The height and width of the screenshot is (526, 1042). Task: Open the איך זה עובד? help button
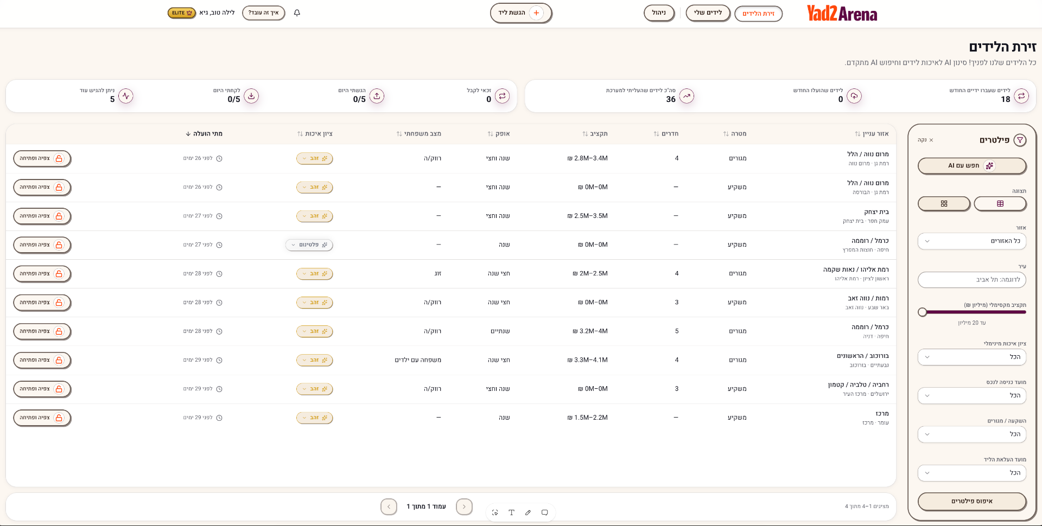(x=263, y=13)
